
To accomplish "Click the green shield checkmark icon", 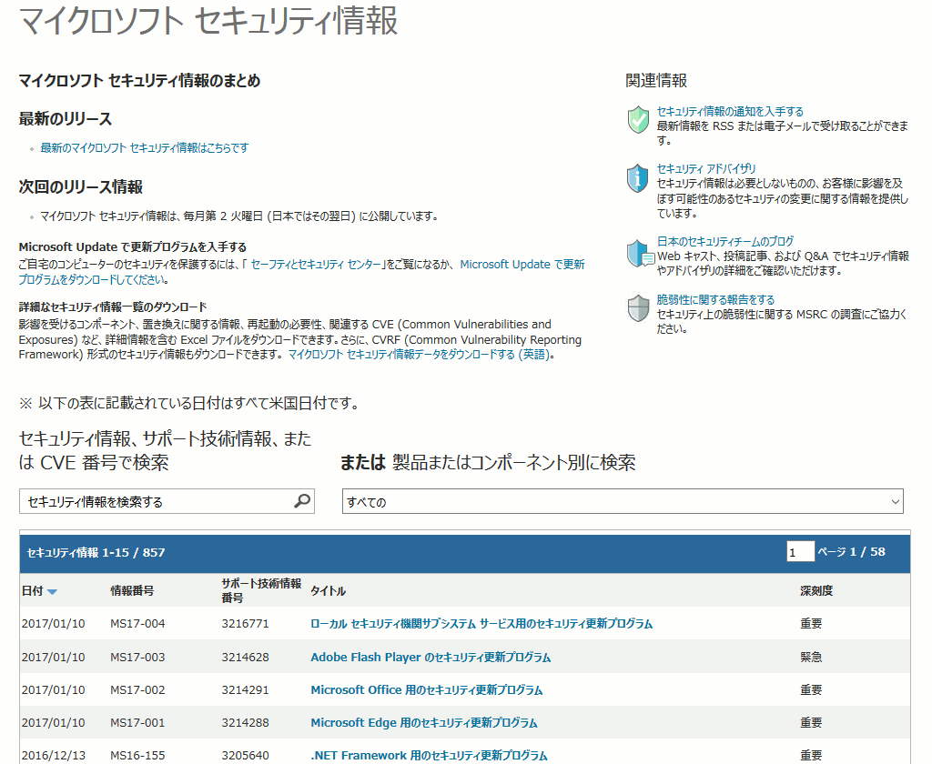I will click(x=638, y=119).
